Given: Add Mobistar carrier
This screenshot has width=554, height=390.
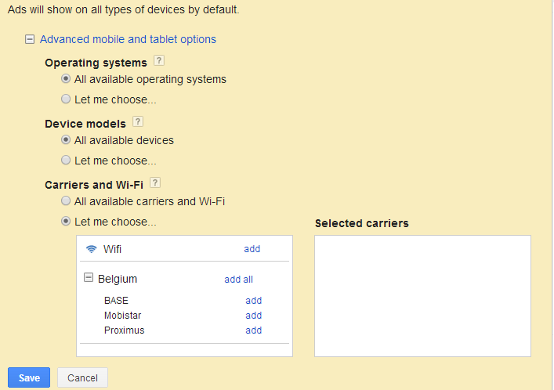Looking at the screenshot, I should [253, 316].
